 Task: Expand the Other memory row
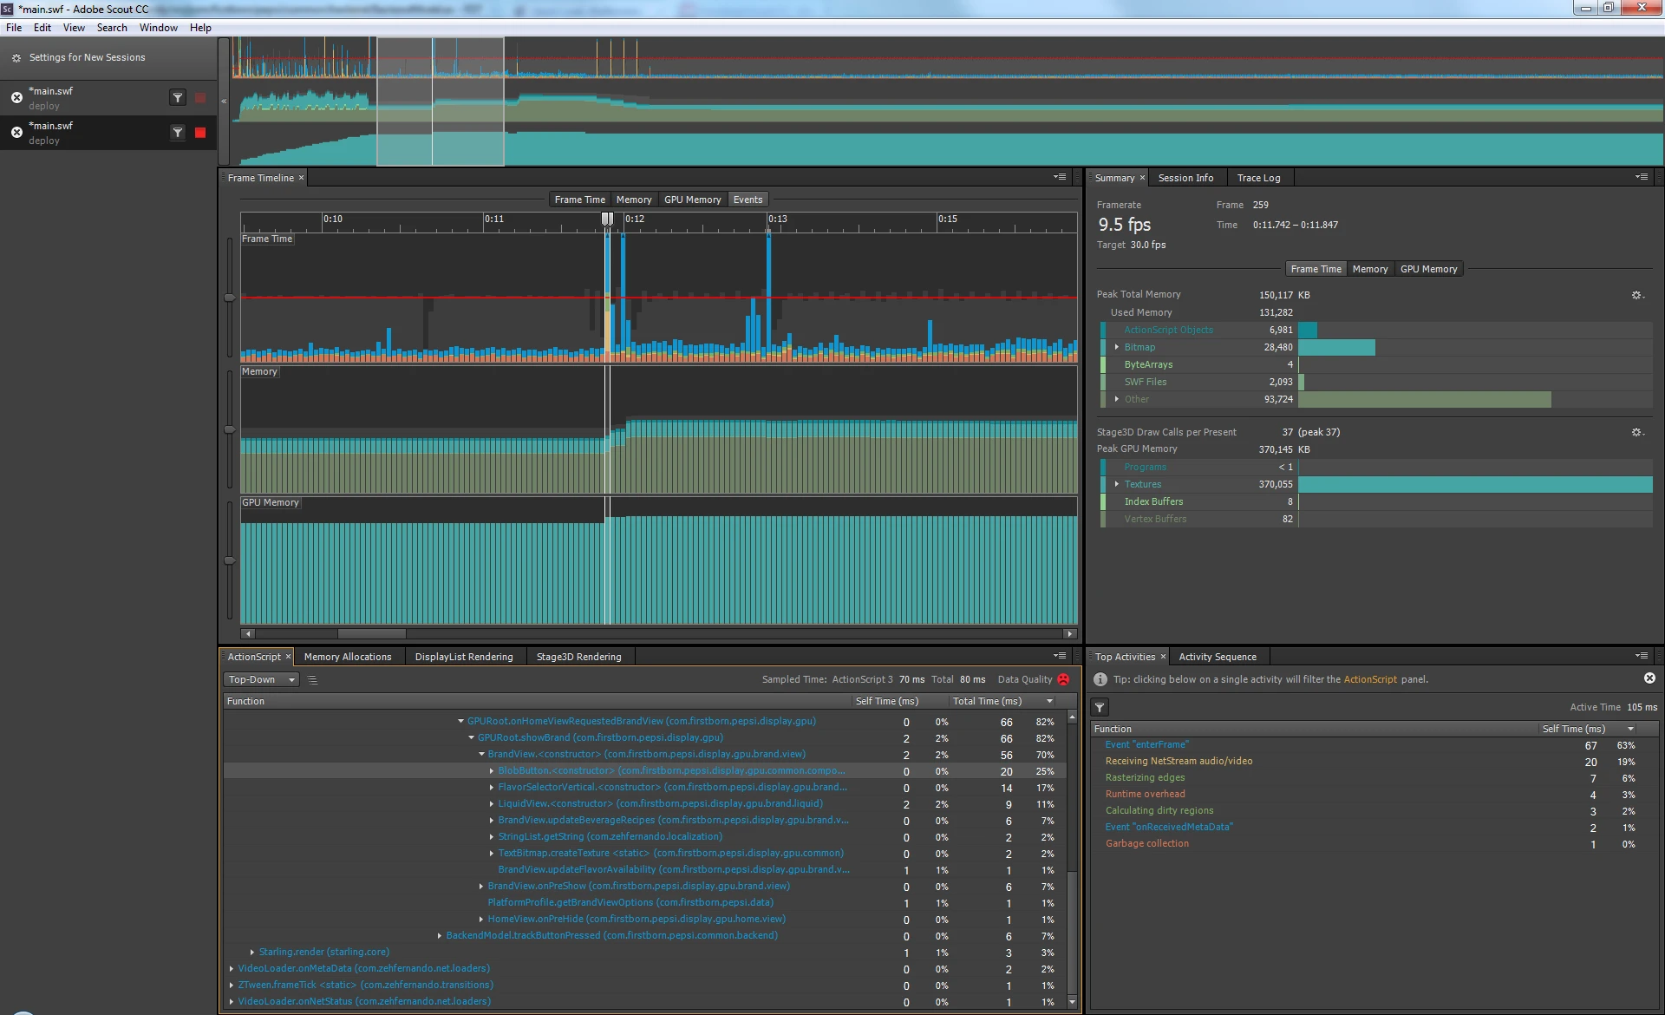(1116, 399)
